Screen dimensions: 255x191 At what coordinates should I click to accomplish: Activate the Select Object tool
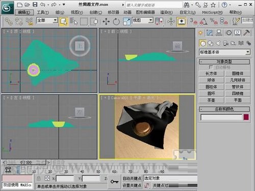[x=64, y=21]
